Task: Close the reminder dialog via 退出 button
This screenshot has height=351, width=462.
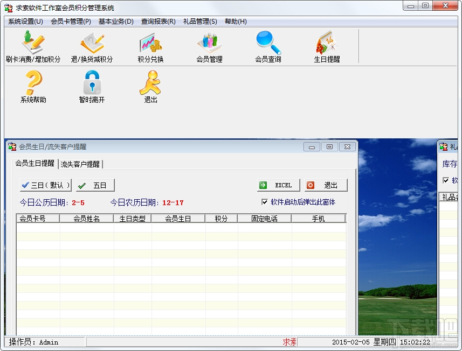Action: (x=326, y=185)
